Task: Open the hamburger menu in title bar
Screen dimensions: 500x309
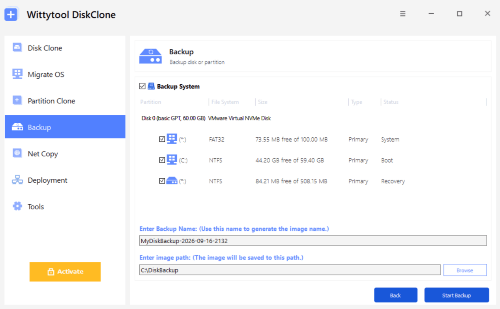Action: coord(403,14)
